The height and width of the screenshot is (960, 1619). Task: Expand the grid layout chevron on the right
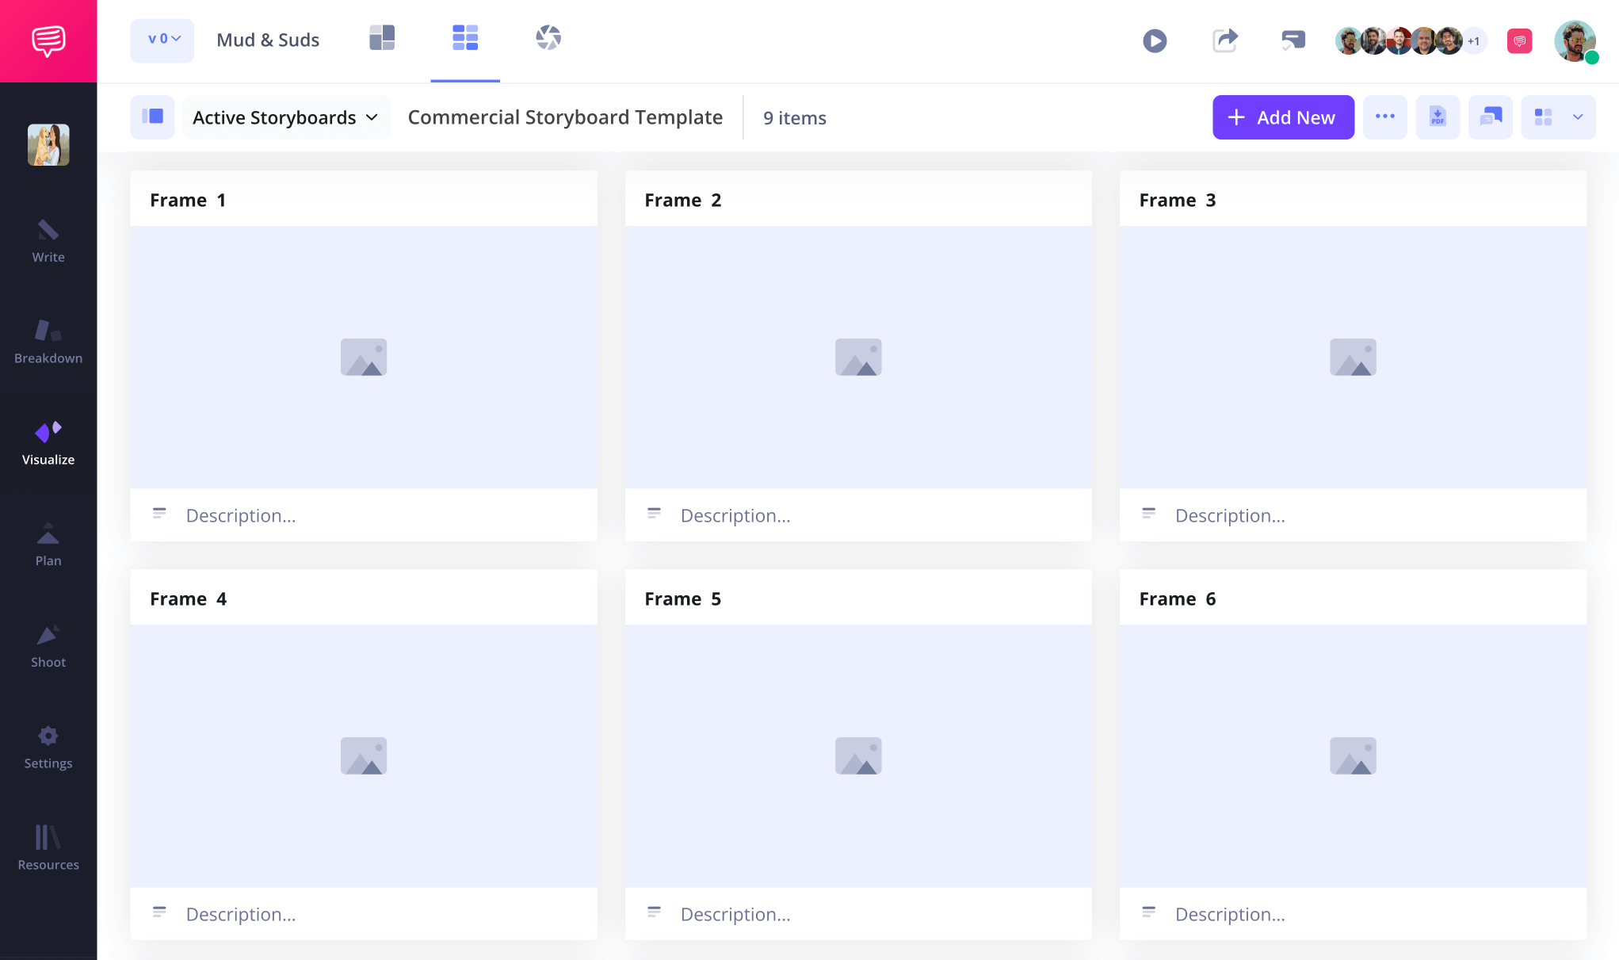1578,117
